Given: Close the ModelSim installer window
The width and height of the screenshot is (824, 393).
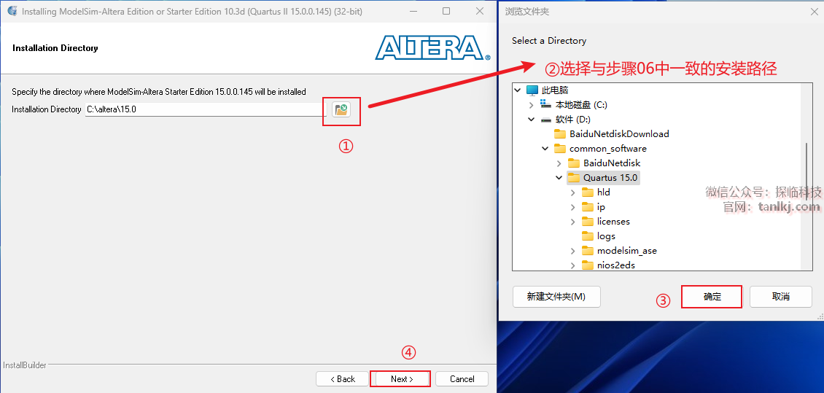Looking at the screenshot, I should (x=479, y=11).
